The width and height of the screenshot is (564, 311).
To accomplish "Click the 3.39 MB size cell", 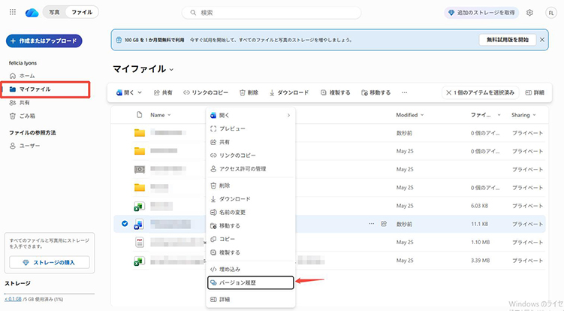I will coord(480,260).
